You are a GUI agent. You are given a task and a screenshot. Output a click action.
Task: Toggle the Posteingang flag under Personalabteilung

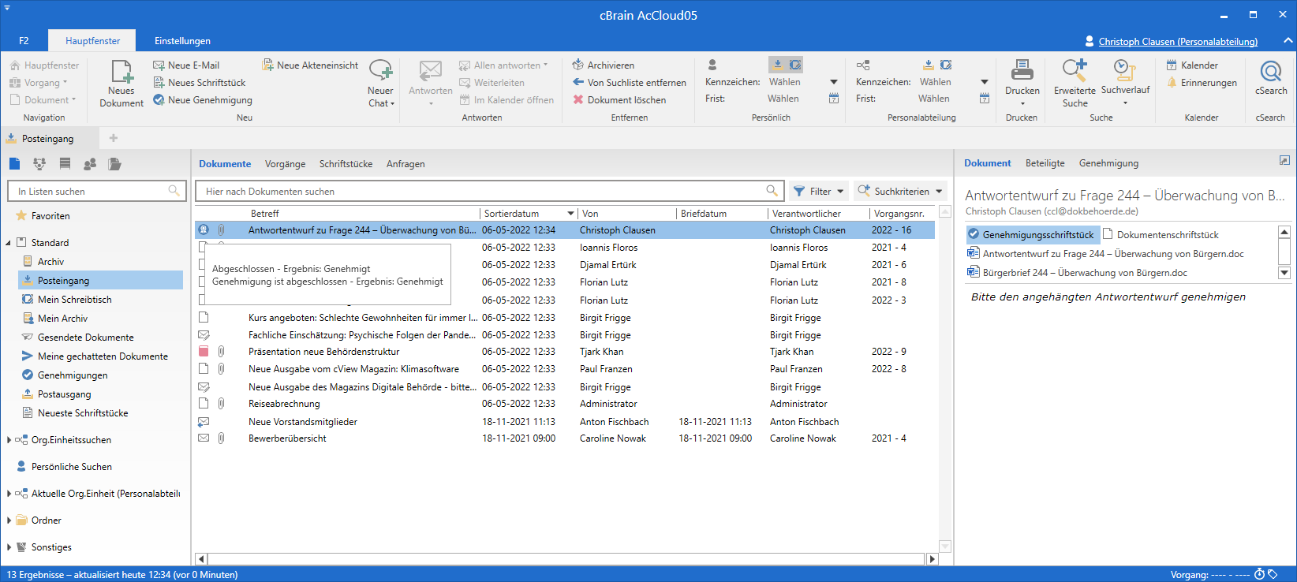click(929, 65)
